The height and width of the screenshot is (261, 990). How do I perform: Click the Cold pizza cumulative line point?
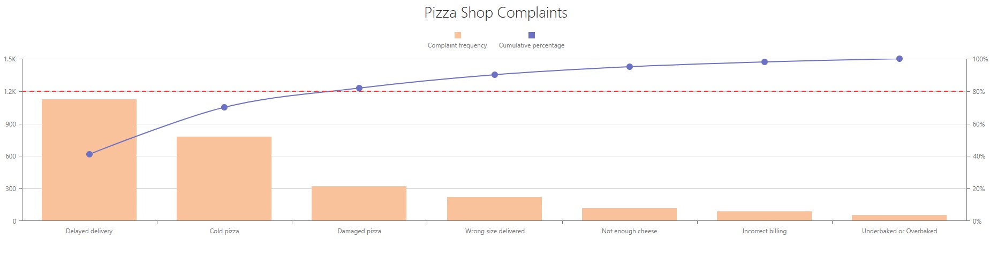[x=224, y=107]
